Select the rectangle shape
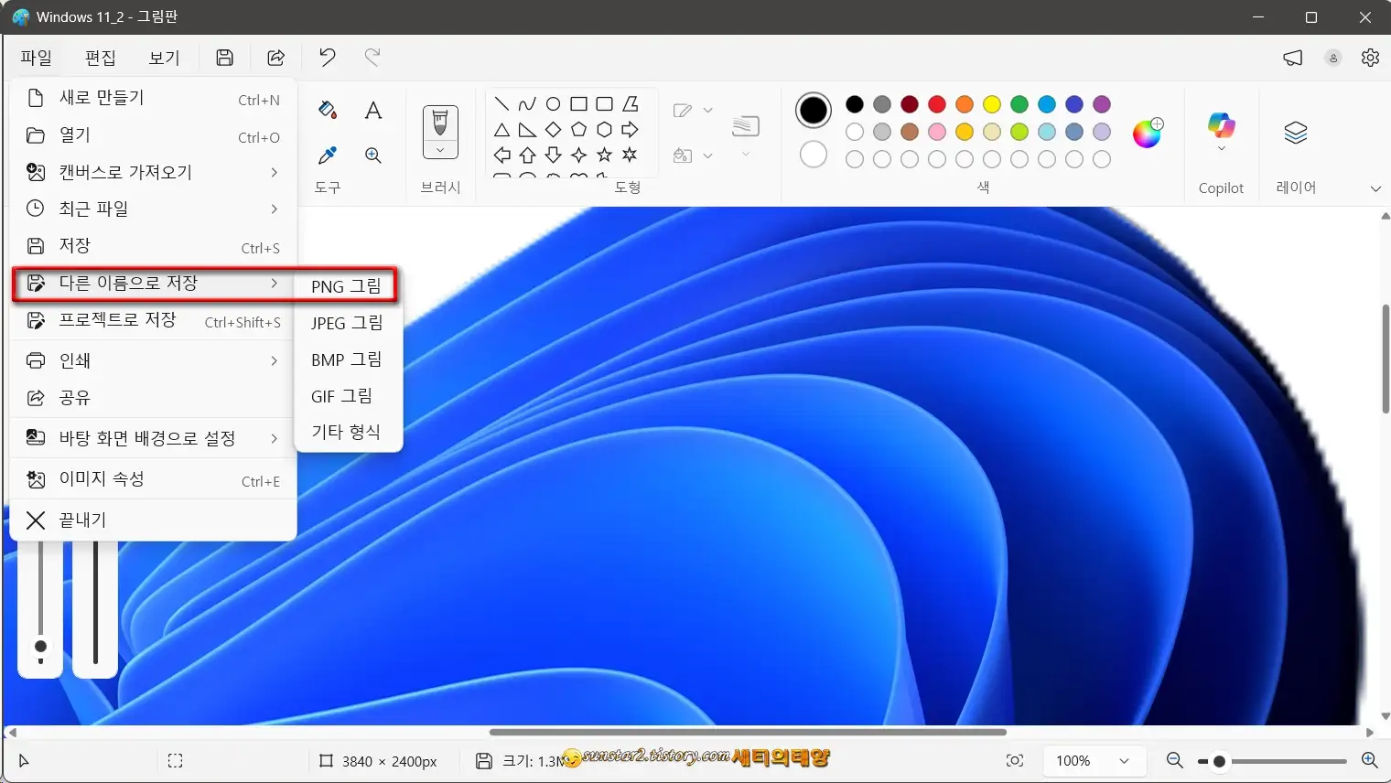The height and width of the screenshot is (783, 1391). click(578, 103)
